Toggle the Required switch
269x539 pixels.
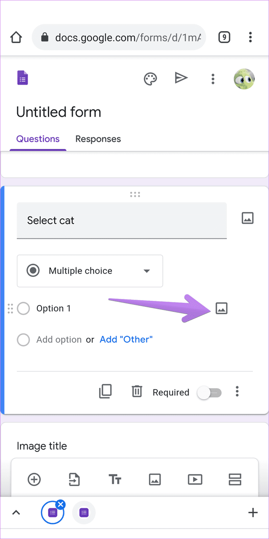pos(209,393)
